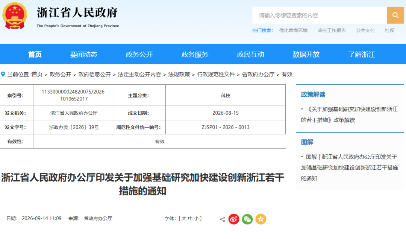Go to 政务公开 in the breadcrumb

(x=60, y=75)
